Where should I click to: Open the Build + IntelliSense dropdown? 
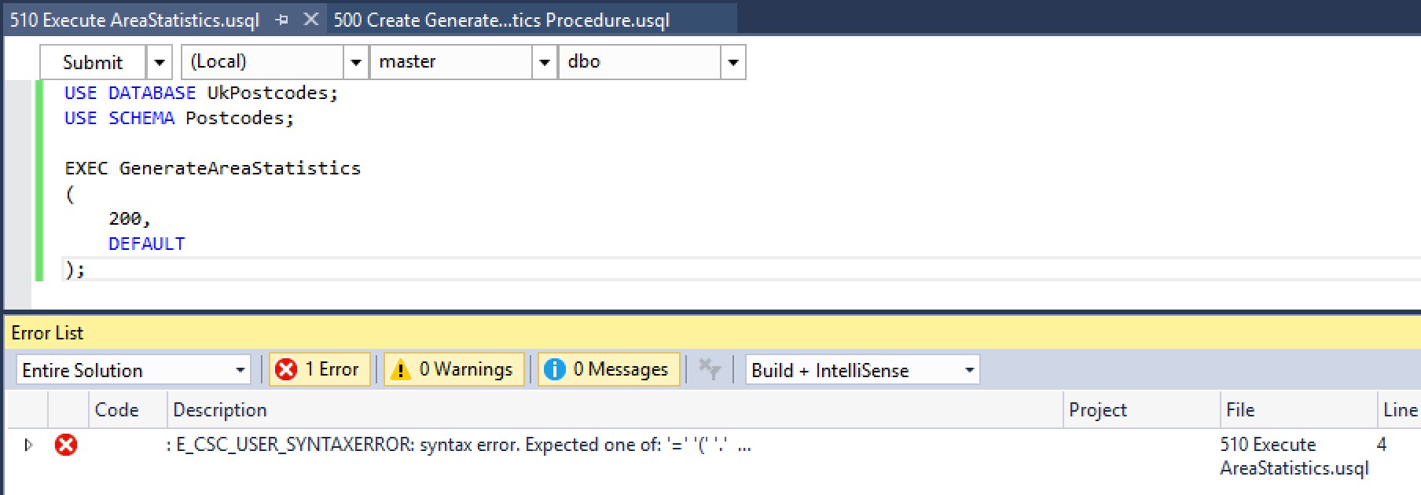[969, 370]
